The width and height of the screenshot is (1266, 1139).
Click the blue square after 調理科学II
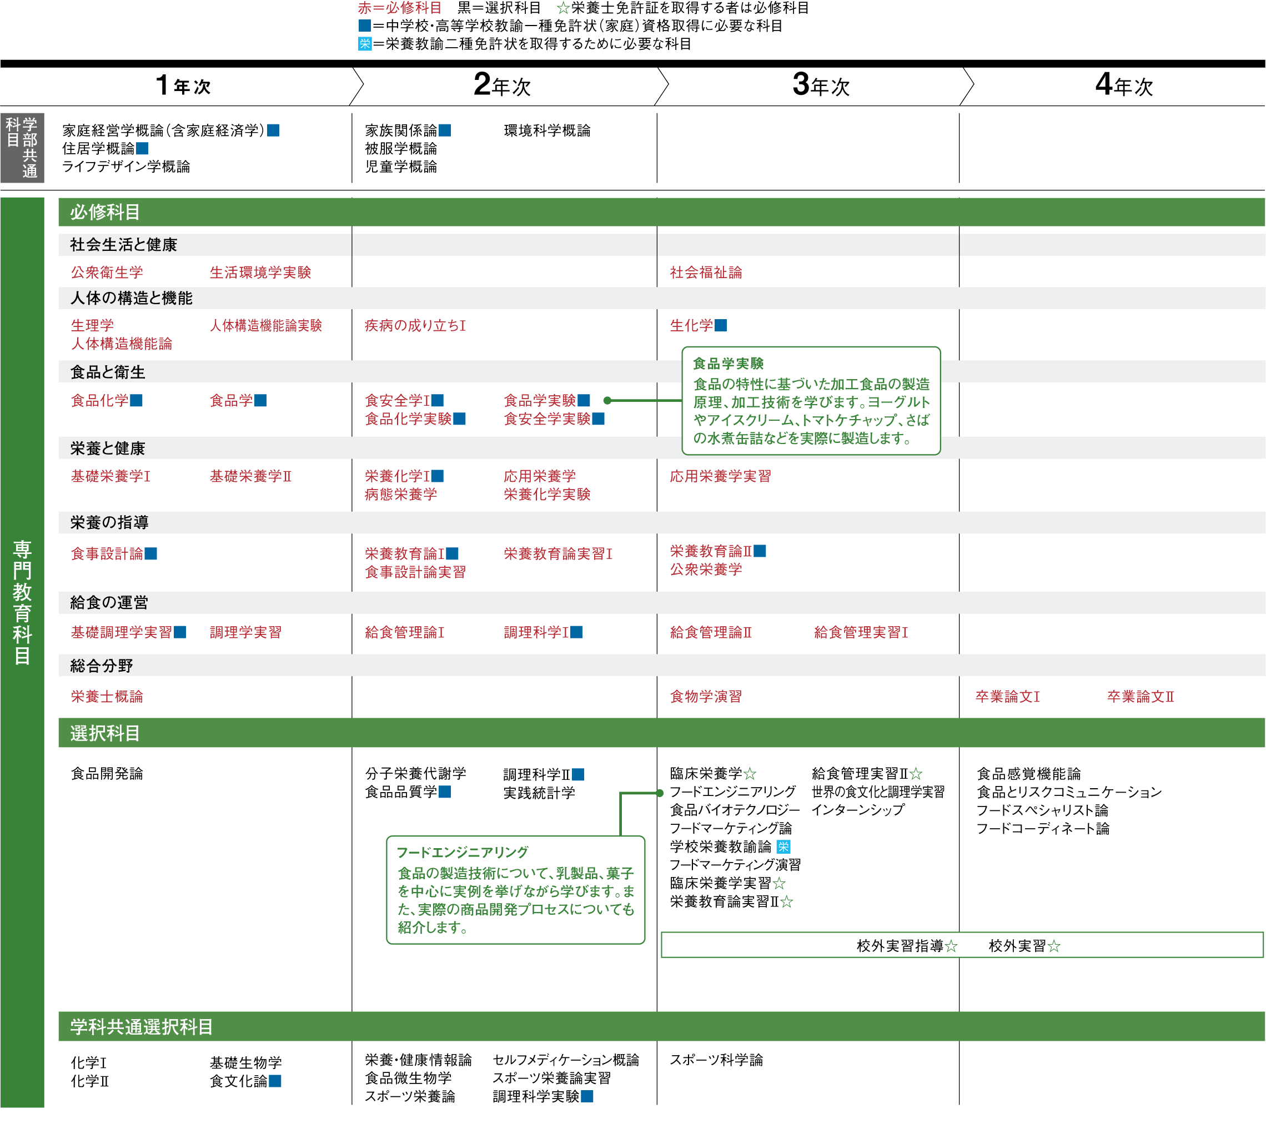[579, 775]
